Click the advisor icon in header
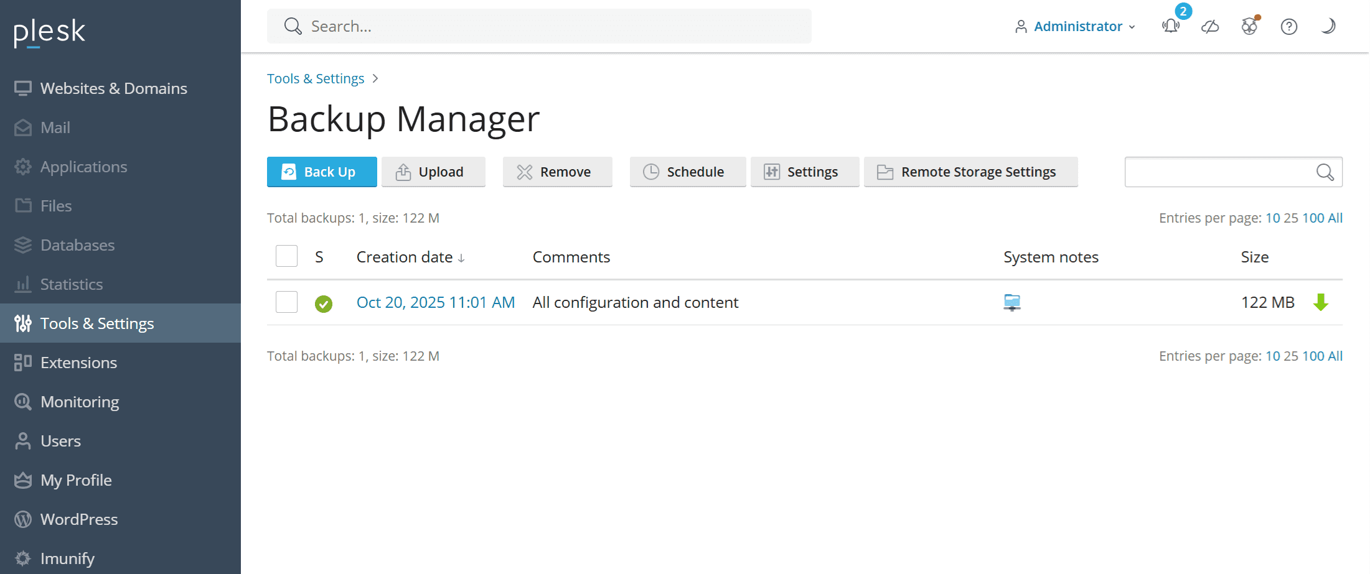The height and width of the screenshot is (574, 1370). (1249, 26)
